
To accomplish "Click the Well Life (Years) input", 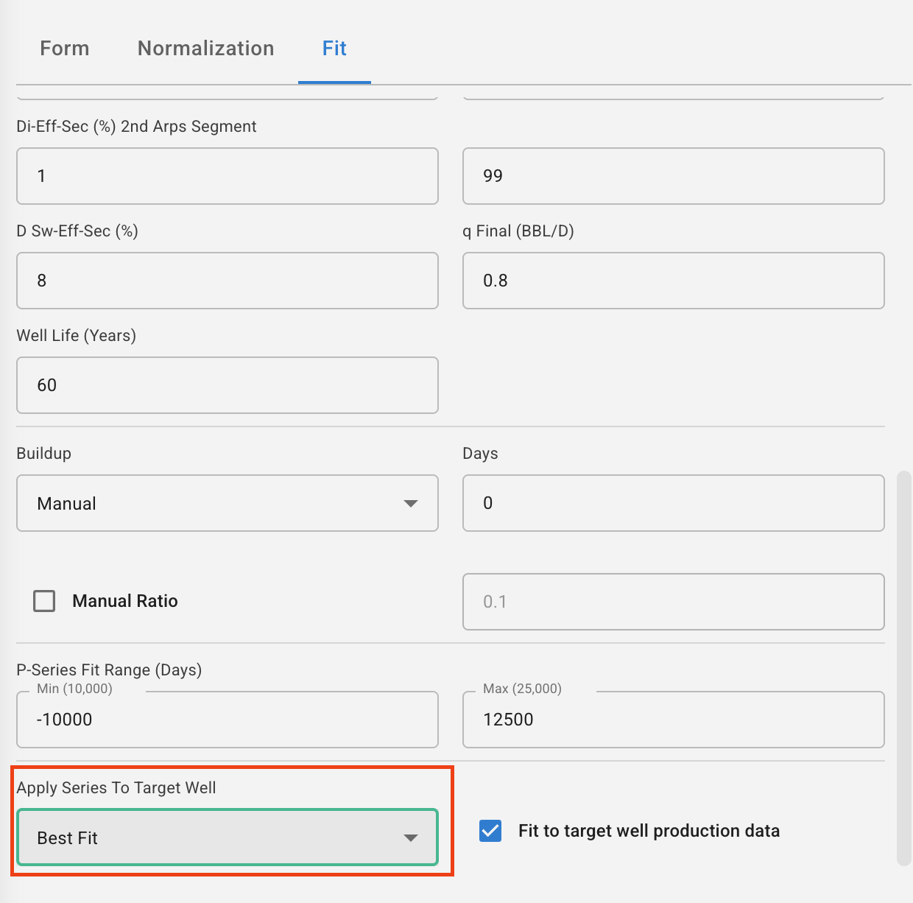I will pos(227,385).
